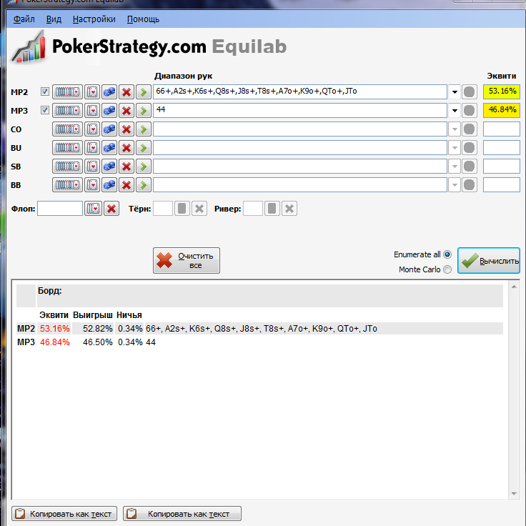Open hand range selector for MP2

click(x=67, y=91)
